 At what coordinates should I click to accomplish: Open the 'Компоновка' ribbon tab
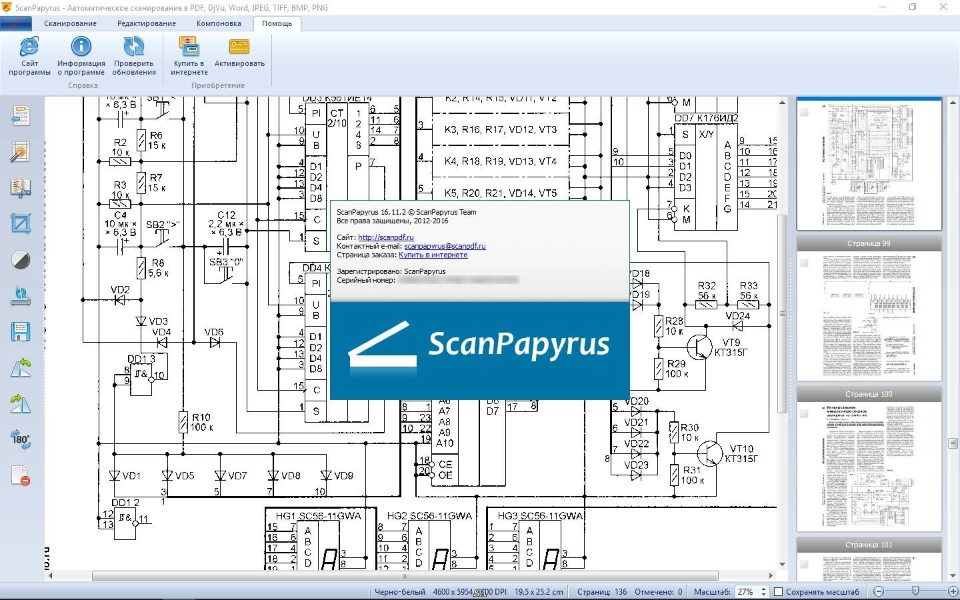[219, 23]
